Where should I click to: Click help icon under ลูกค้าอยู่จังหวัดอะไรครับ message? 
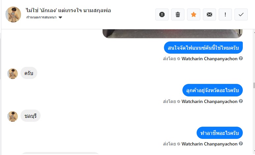click(241, 101)
